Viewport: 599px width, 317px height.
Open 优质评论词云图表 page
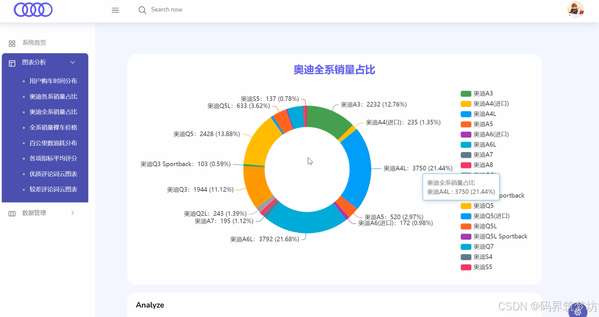point(53,174)
